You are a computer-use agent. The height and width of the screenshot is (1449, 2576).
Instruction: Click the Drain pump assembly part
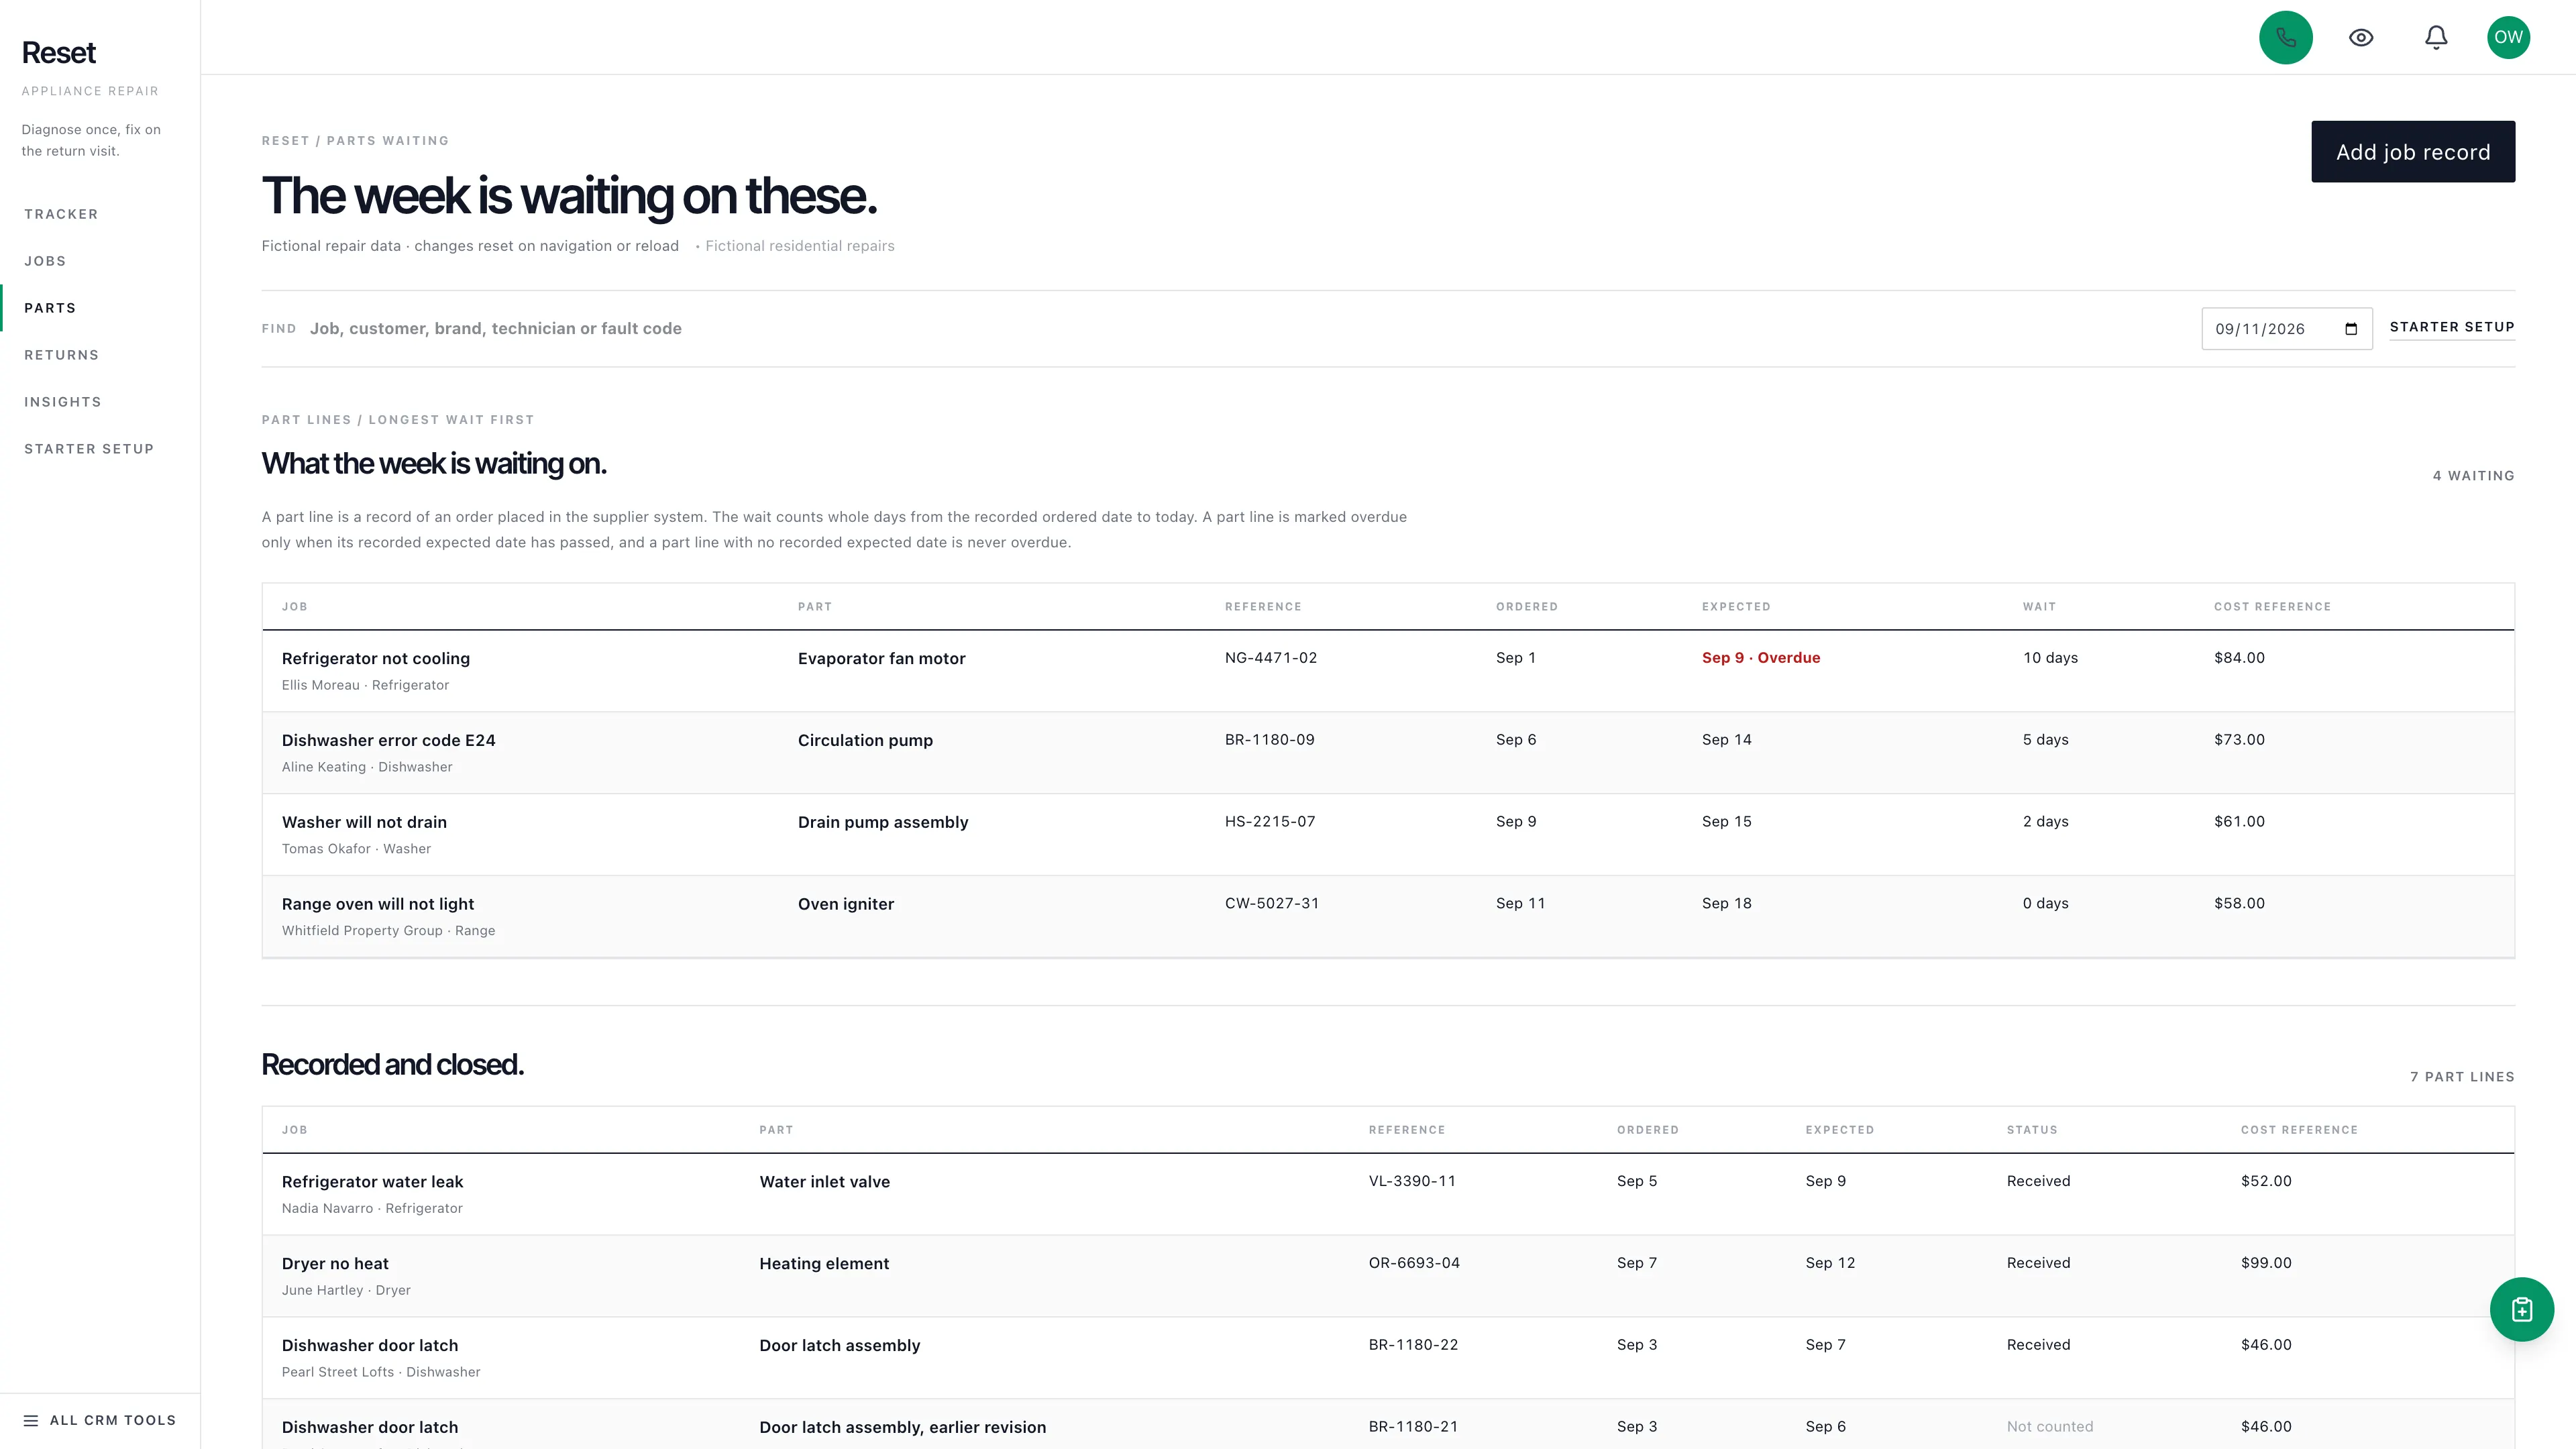point(883,822)
